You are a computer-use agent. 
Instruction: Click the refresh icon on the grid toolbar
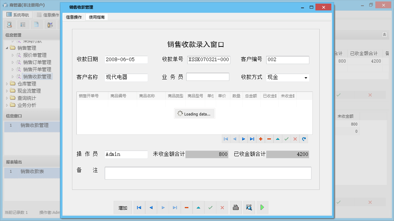point(304,139)
